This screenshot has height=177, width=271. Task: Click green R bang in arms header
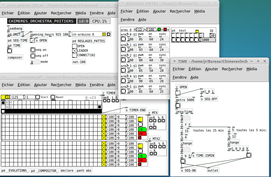(x=159, y=30)
